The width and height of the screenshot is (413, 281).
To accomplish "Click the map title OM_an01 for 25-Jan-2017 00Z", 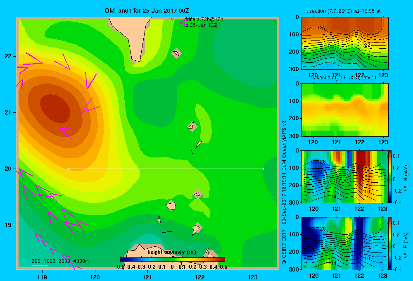I will [x=147, y=11].
